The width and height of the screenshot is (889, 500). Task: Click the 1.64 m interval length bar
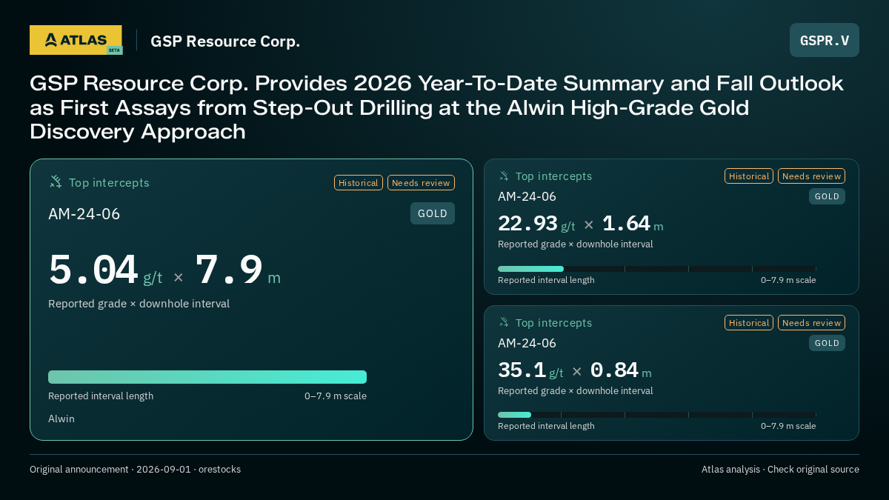click(657, 269)
